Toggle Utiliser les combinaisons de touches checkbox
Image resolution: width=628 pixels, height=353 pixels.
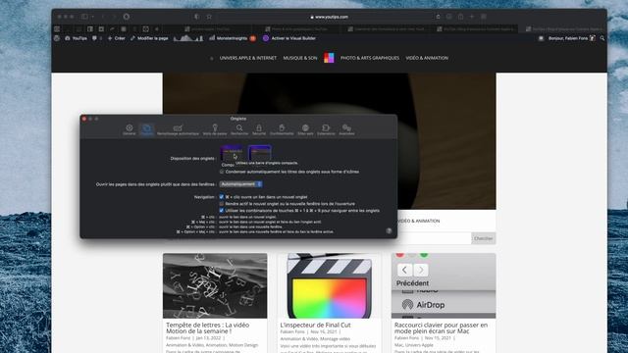pos(222,211)
